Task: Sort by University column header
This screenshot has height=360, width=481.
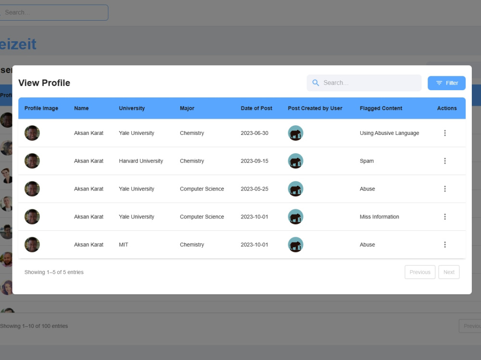Action: tap(132, 108)
